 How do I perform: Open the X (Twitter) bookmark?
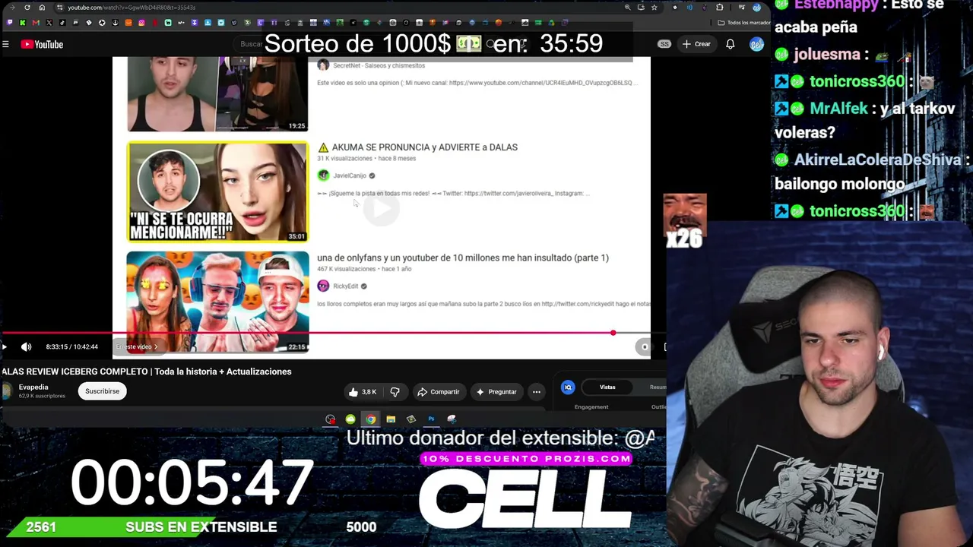coord(49,23)
